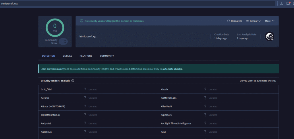Screen dimensions: 294x139
Task: Open the notifications comment icon
Action: [x=288, y=3]
